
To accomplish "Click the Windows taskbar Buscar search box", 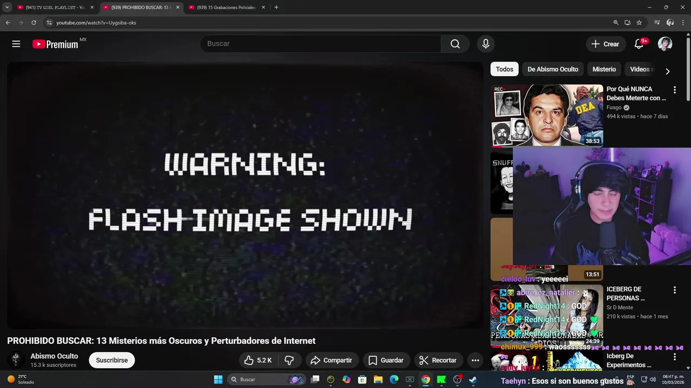I will [x=266, y=379].
